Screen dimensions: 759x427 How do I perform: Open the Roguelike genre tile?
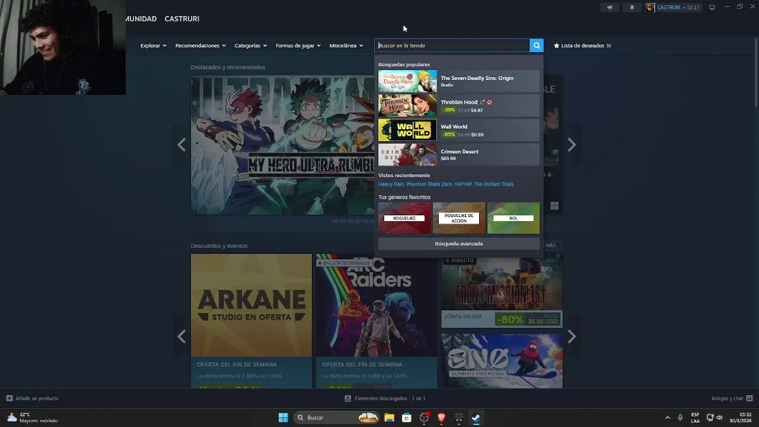pos(404,218)
